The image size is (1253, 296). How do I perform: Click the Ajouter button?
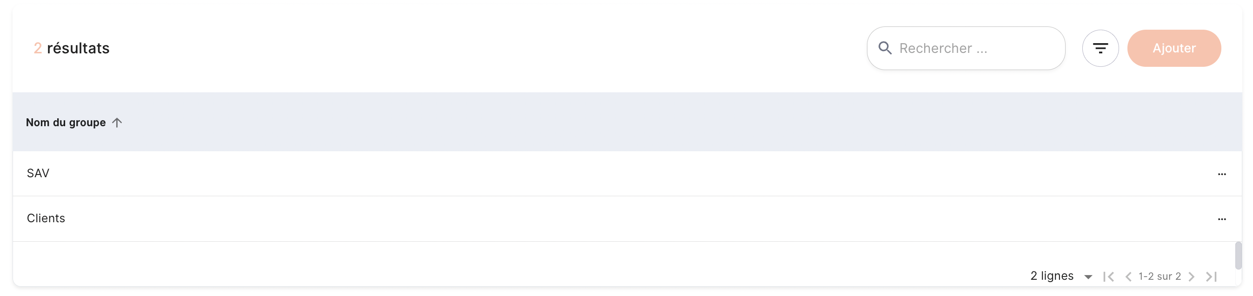pyautogui.click(x=1174, y=48)
